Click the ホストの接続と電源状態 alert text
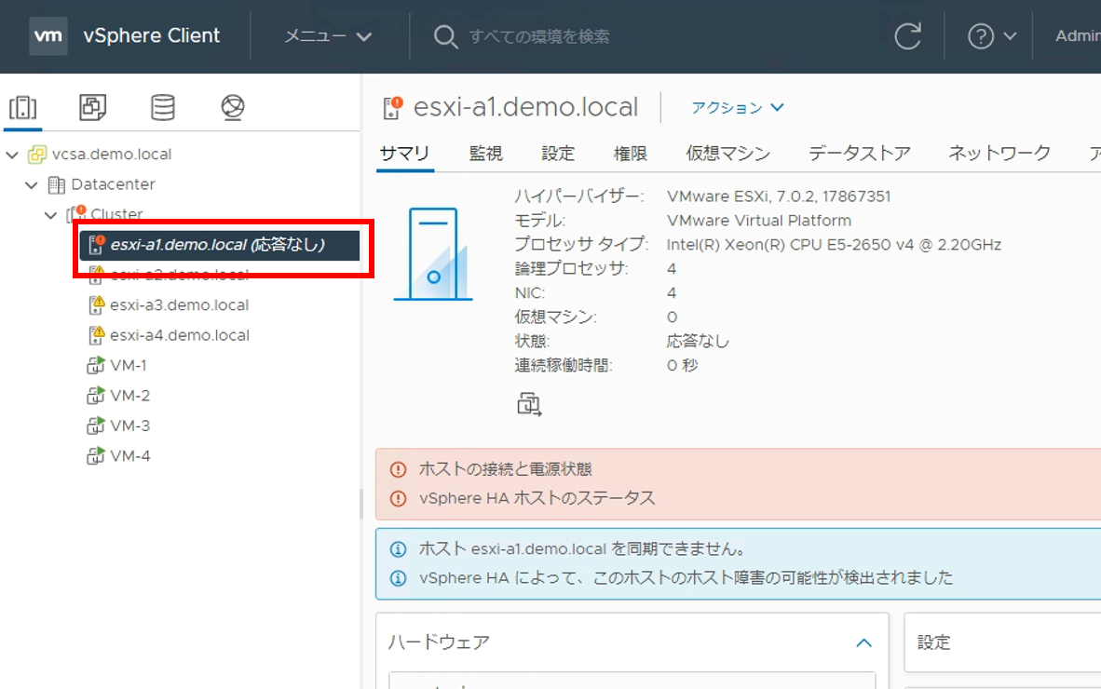 506,469
